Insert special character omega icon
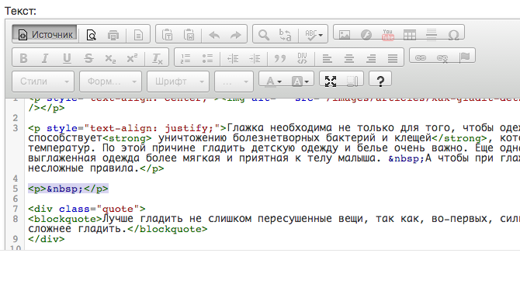Viewport: 520px width, 281px height. 453,34
